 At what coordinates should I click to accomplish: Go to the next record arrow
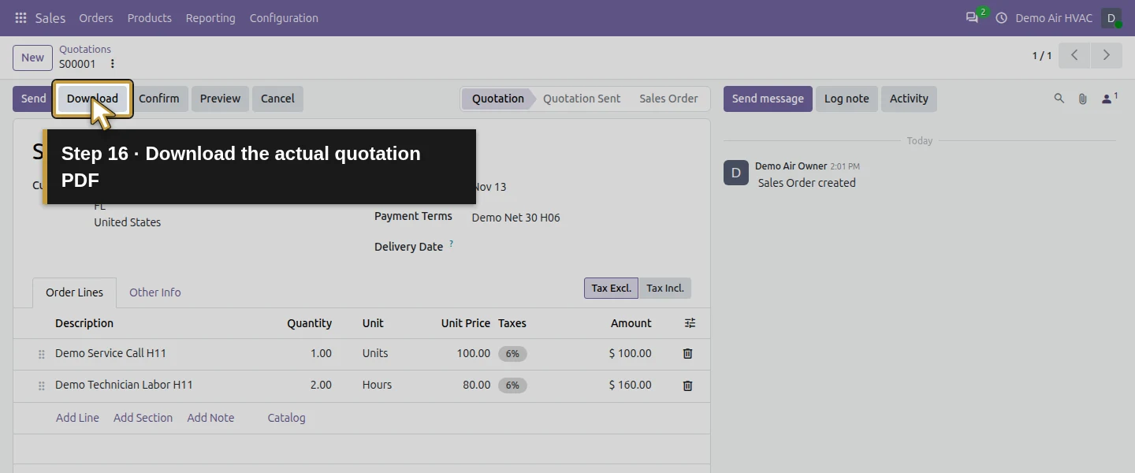(x=1106, y=55)
